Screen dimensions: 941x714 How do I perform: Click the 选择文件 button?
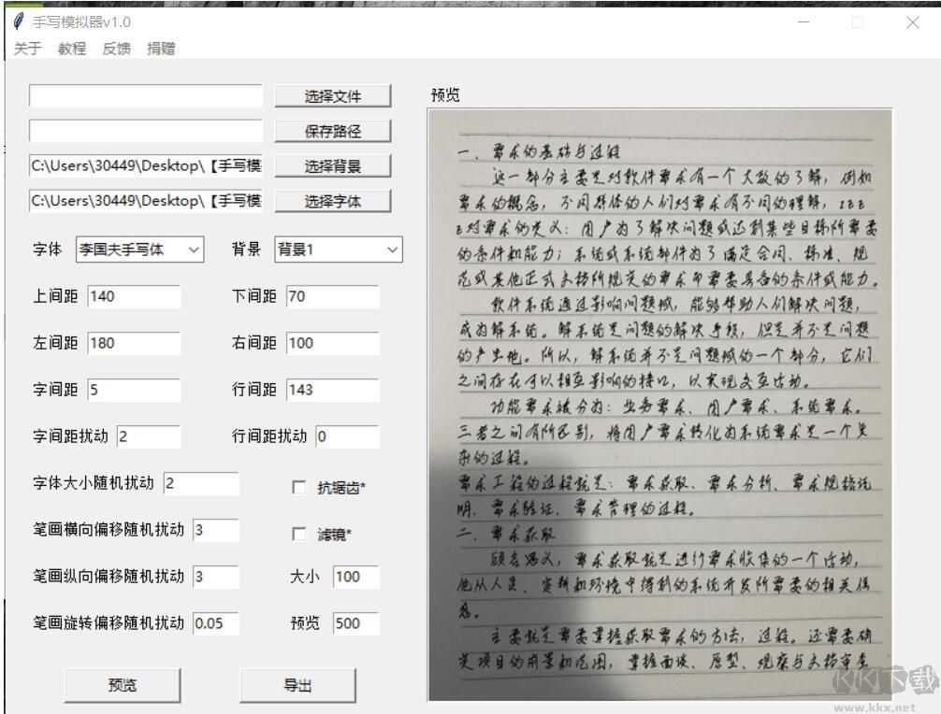point(333,96)
